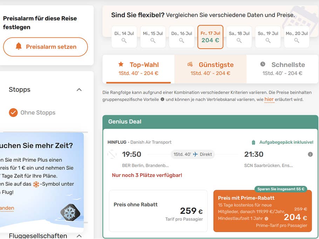Image resolution: width=319 pixels, height=239 pixels.
Task: Switch to the Günstigste tab
Action: pyautogui.click(x=210, y=69)
